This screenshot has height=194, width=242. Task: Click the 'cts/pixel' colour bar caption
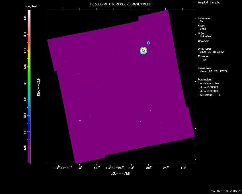[x=31, y=7]
